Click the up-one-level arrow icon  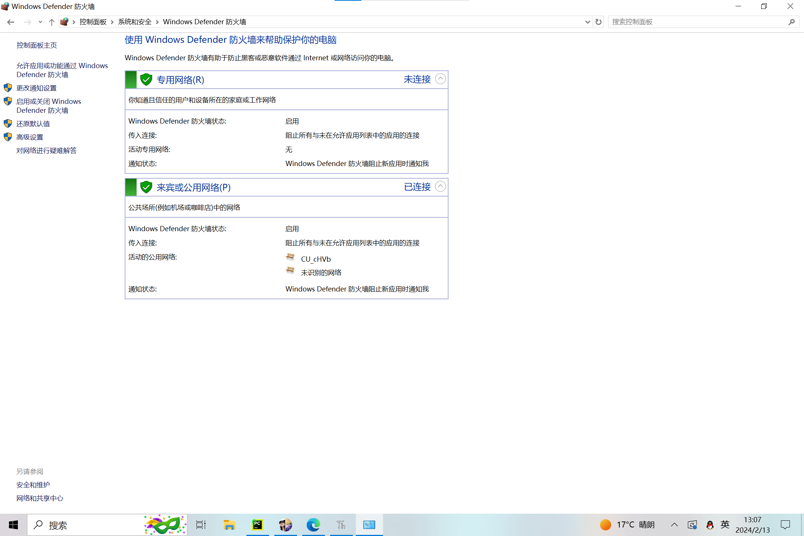pyautogui.click(x=51, y=22)
